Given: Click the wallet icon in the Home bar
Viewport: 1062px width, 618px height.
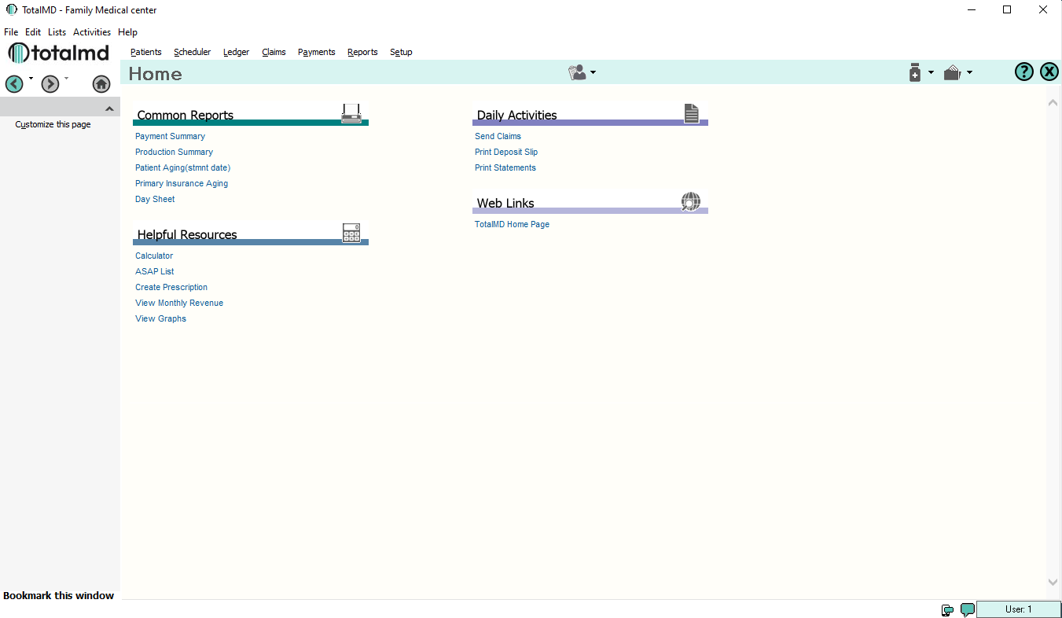Looking at the screenshot, I should click(x=953, y=72).
